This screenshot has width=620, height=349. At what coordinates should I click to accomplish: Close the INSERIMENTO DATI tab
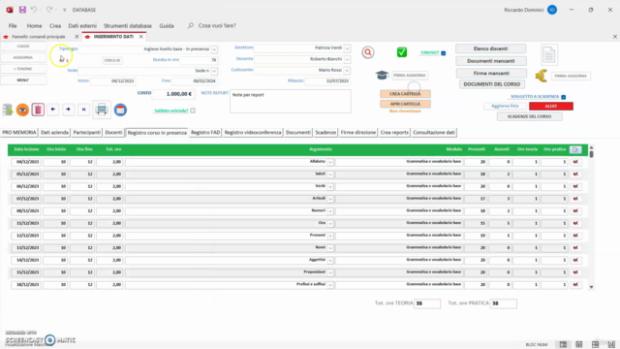(140, 37)
